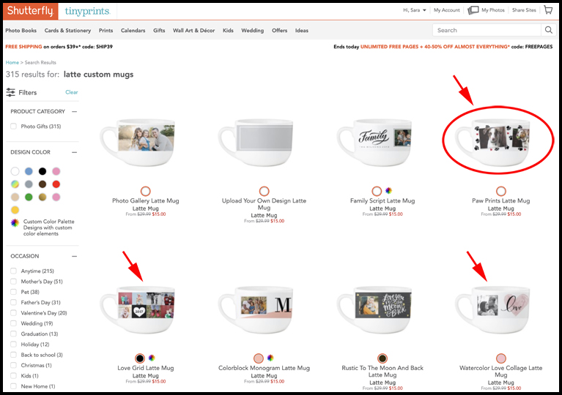Check the Photo Gifts (315) checkbox
Viewport: 562px width, 395px height.
(x=14, y=127)
